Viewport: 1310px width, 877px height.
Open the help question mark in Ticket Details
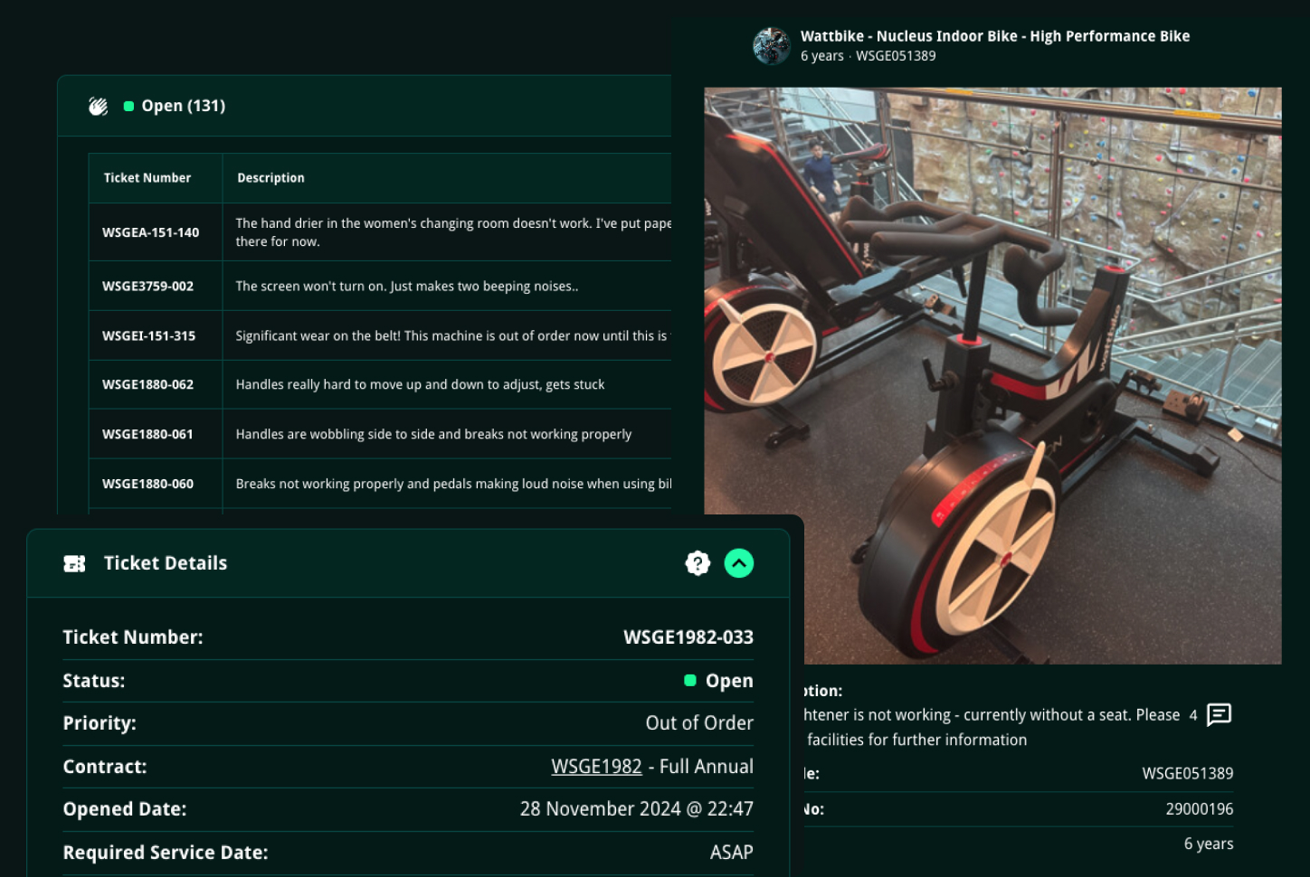[698, 563]
